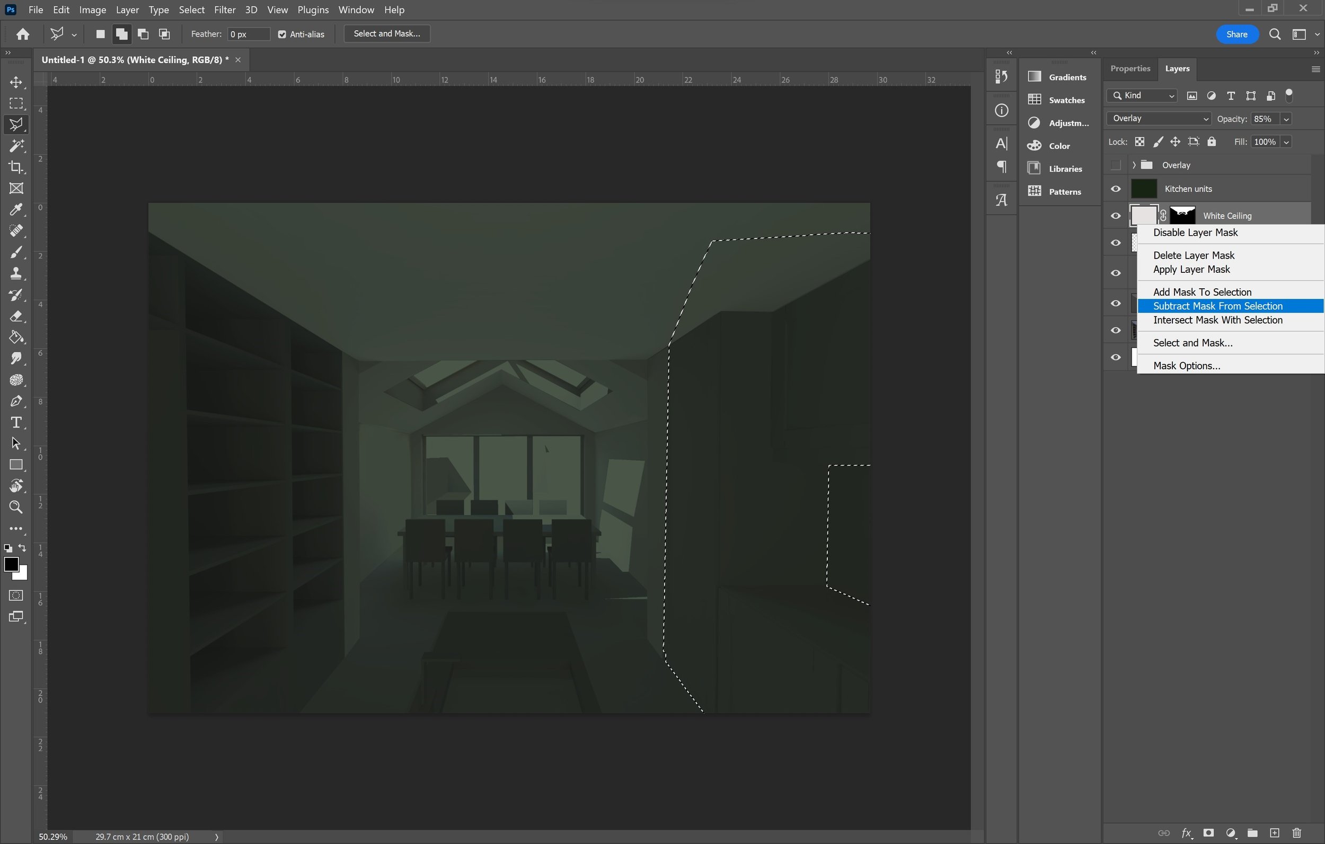1325x844 pixels.
Task: Show the Overlay group layer
Action: 1115,165
